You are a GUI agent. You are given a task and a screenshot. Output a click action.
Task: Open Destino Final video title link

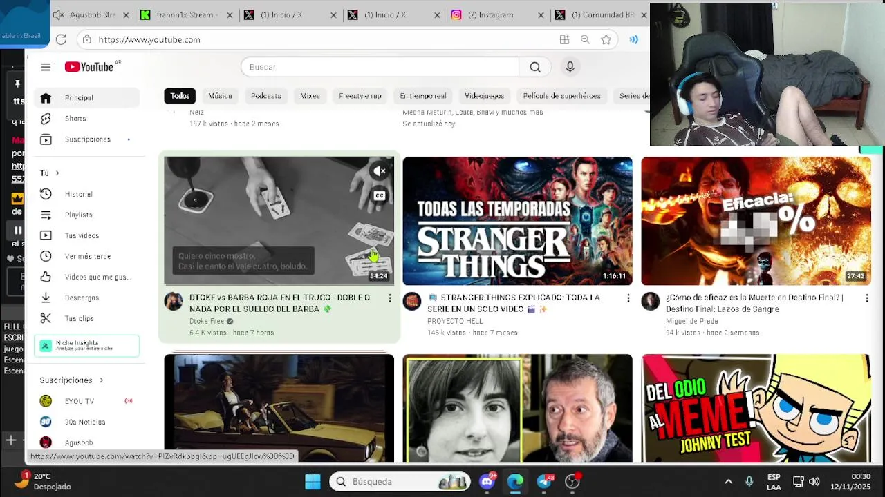(x=754, y=303)
